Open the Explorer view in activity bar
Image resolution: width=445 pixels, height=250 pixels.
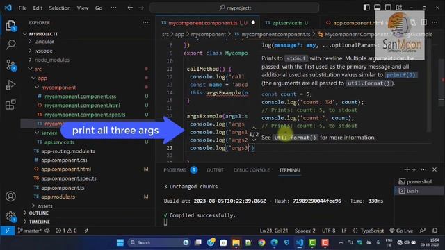click(10, 26)
